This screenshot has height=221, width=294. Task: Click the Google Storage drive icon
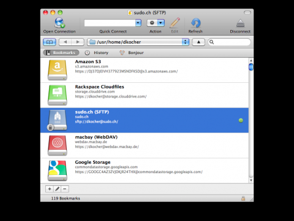tap(58, 171)
